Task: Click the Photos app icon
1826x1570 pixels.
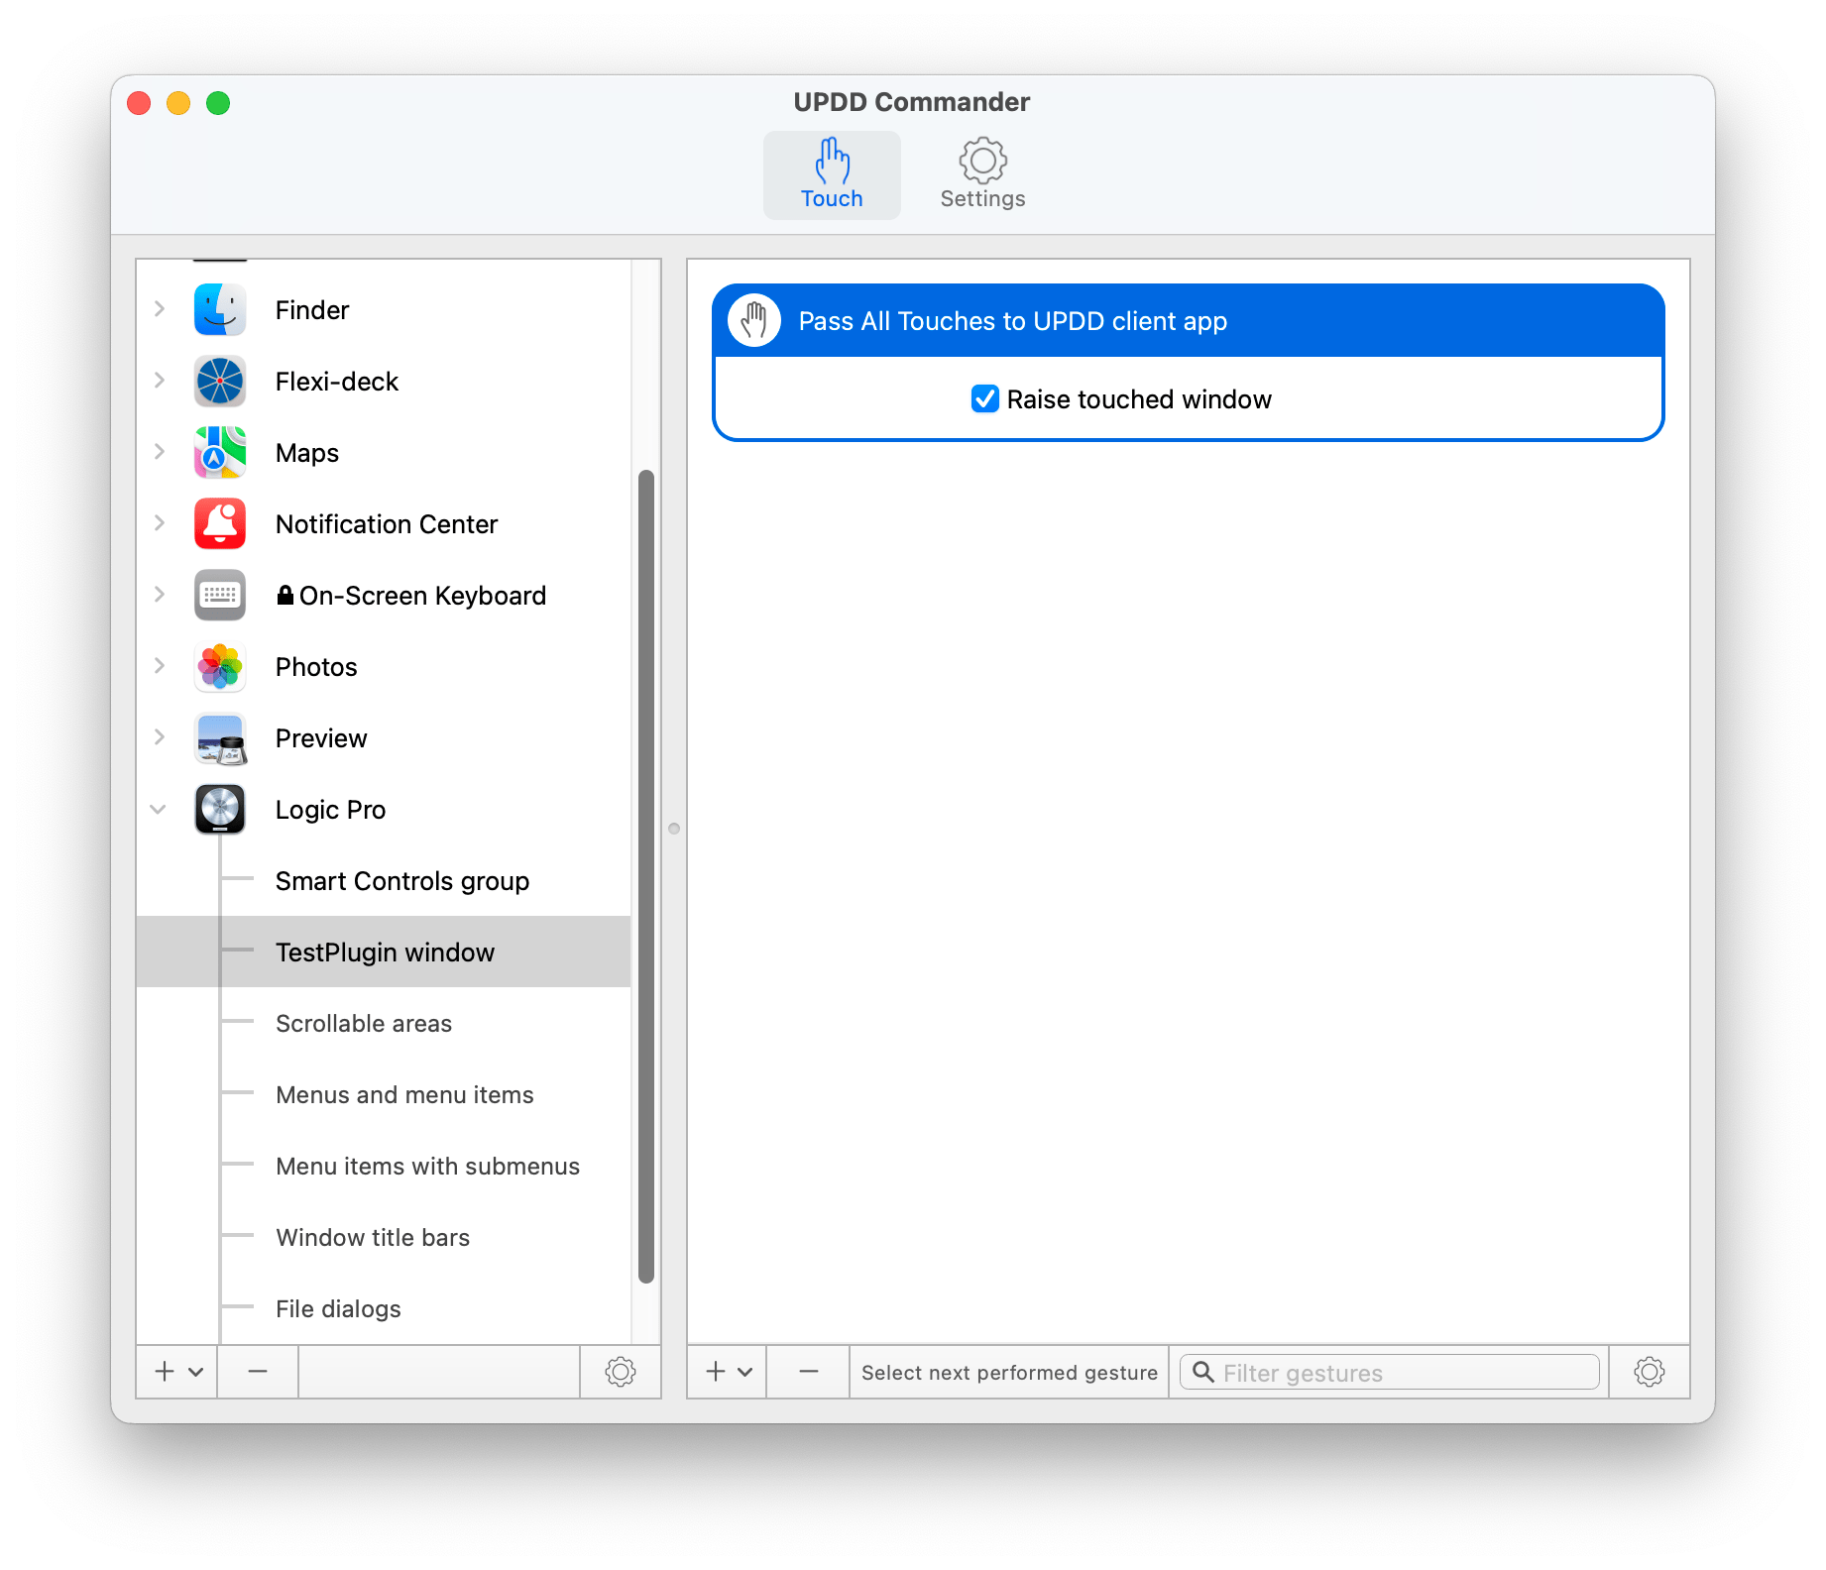Action: tap(220, 666)
